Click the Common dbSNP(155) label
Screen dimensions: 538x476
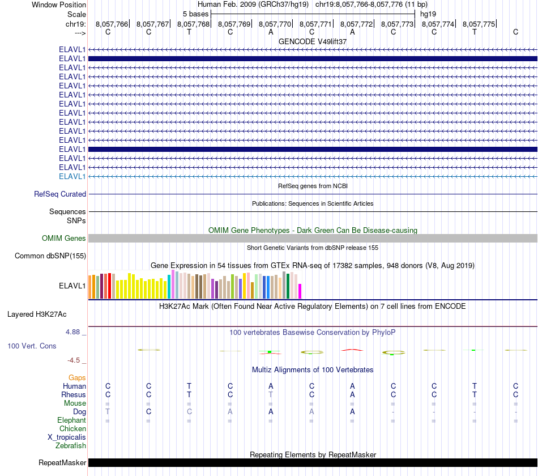[x=50, y=256]
